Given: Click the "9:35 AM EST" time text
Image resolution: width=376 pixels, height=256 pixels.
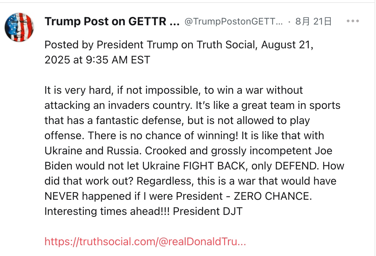Looking at the screenshot, I should pyautogui.click(x=118, y=59).
